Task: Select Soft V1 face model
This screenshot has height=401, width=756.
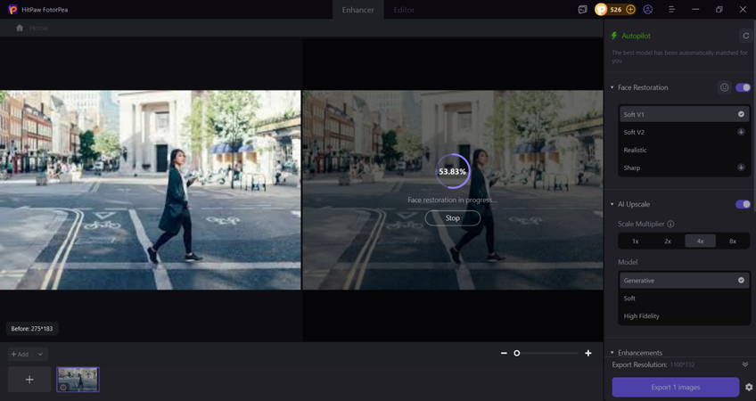Action: click(x=684, y=114)
